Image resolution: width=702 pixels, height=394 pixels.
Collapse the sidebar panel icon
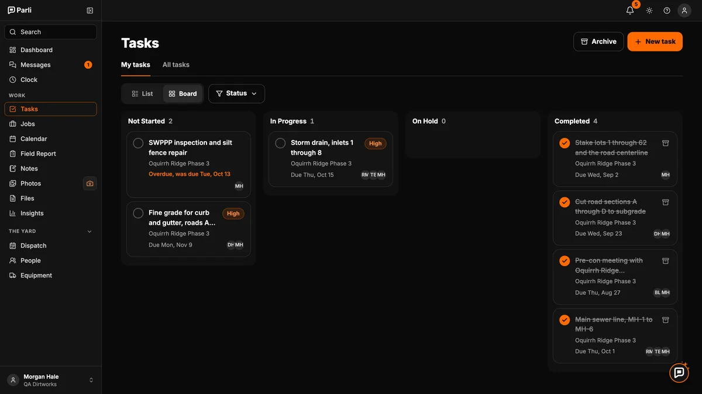(90, 11)
